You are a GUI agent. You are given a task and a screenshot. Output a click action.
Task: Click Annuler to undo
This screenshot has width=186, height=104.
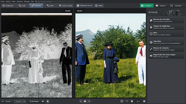[x=7, y=101]
